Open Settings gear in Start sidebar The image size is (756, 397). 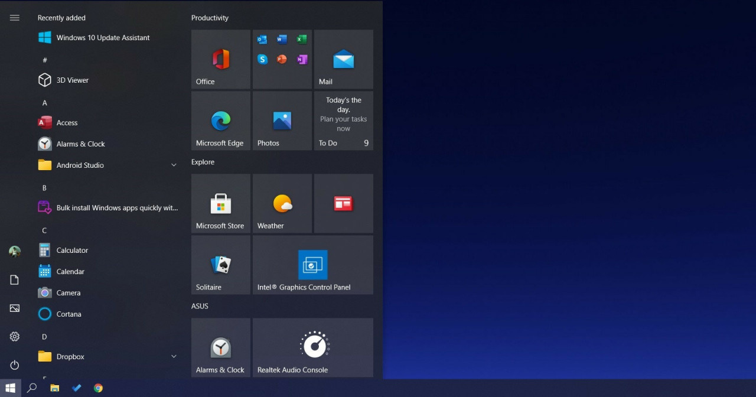click(x=15, y=337)
